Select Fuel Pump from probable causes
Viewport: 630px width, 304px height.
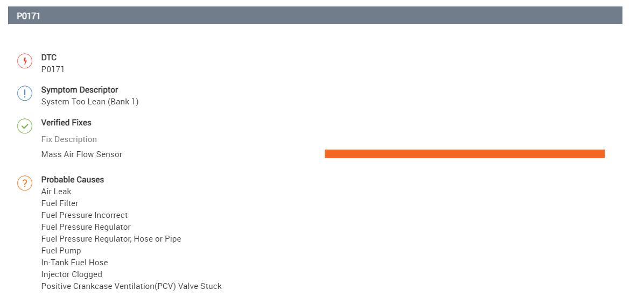[61, 251]
